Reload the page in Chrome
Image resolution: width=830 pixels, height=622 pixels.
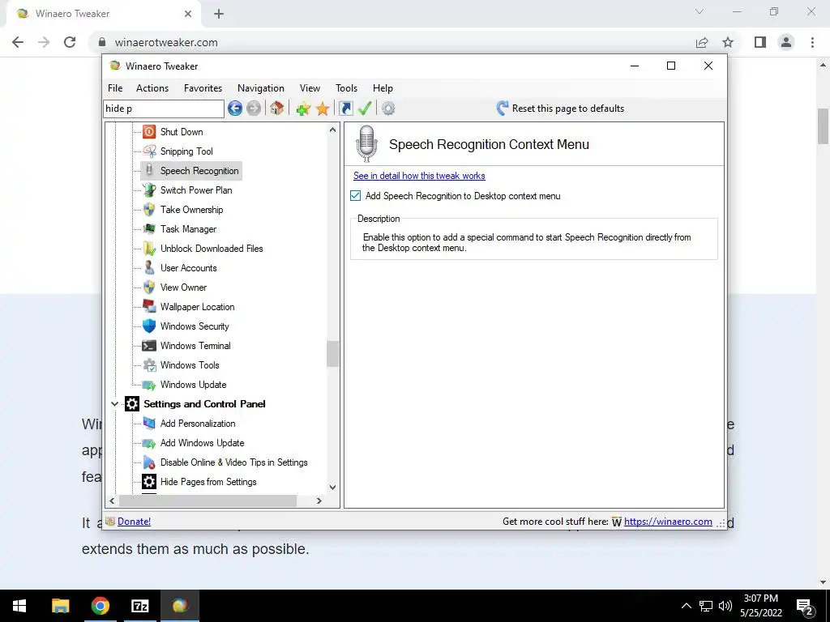tap(70, 42)
